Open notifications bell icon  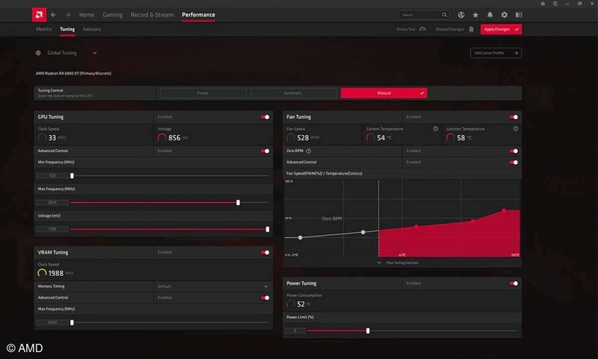490,15
